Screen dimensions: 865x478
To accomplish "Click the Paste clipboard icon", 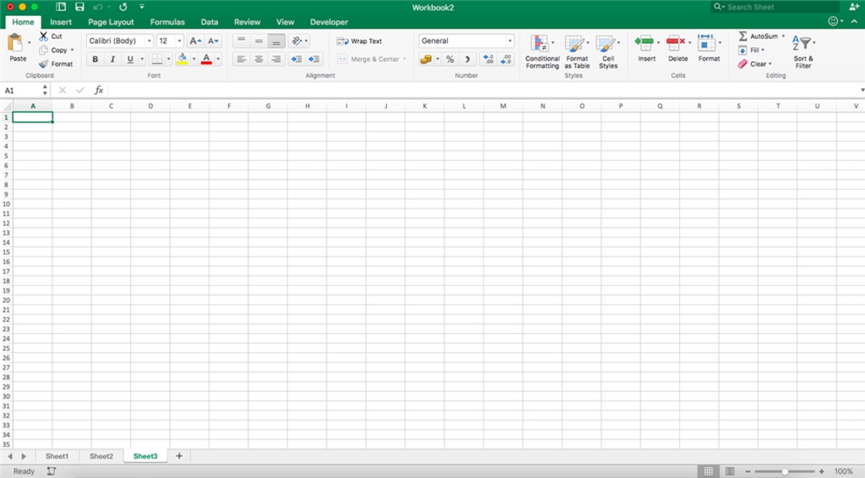I will pyautogui.click(x=16, y=44).
